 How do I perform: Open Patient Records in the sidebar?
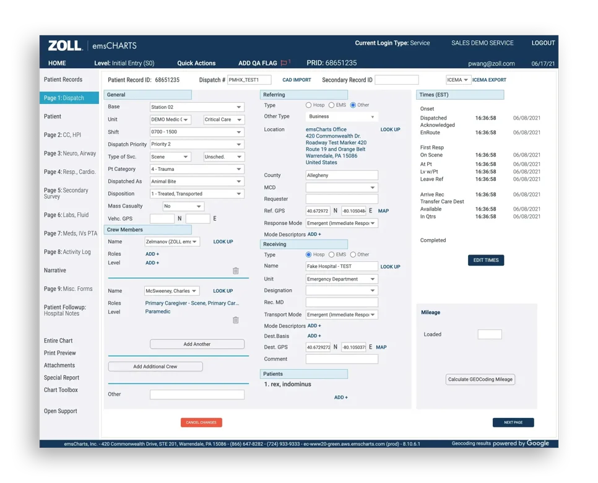tap(63, 79)
